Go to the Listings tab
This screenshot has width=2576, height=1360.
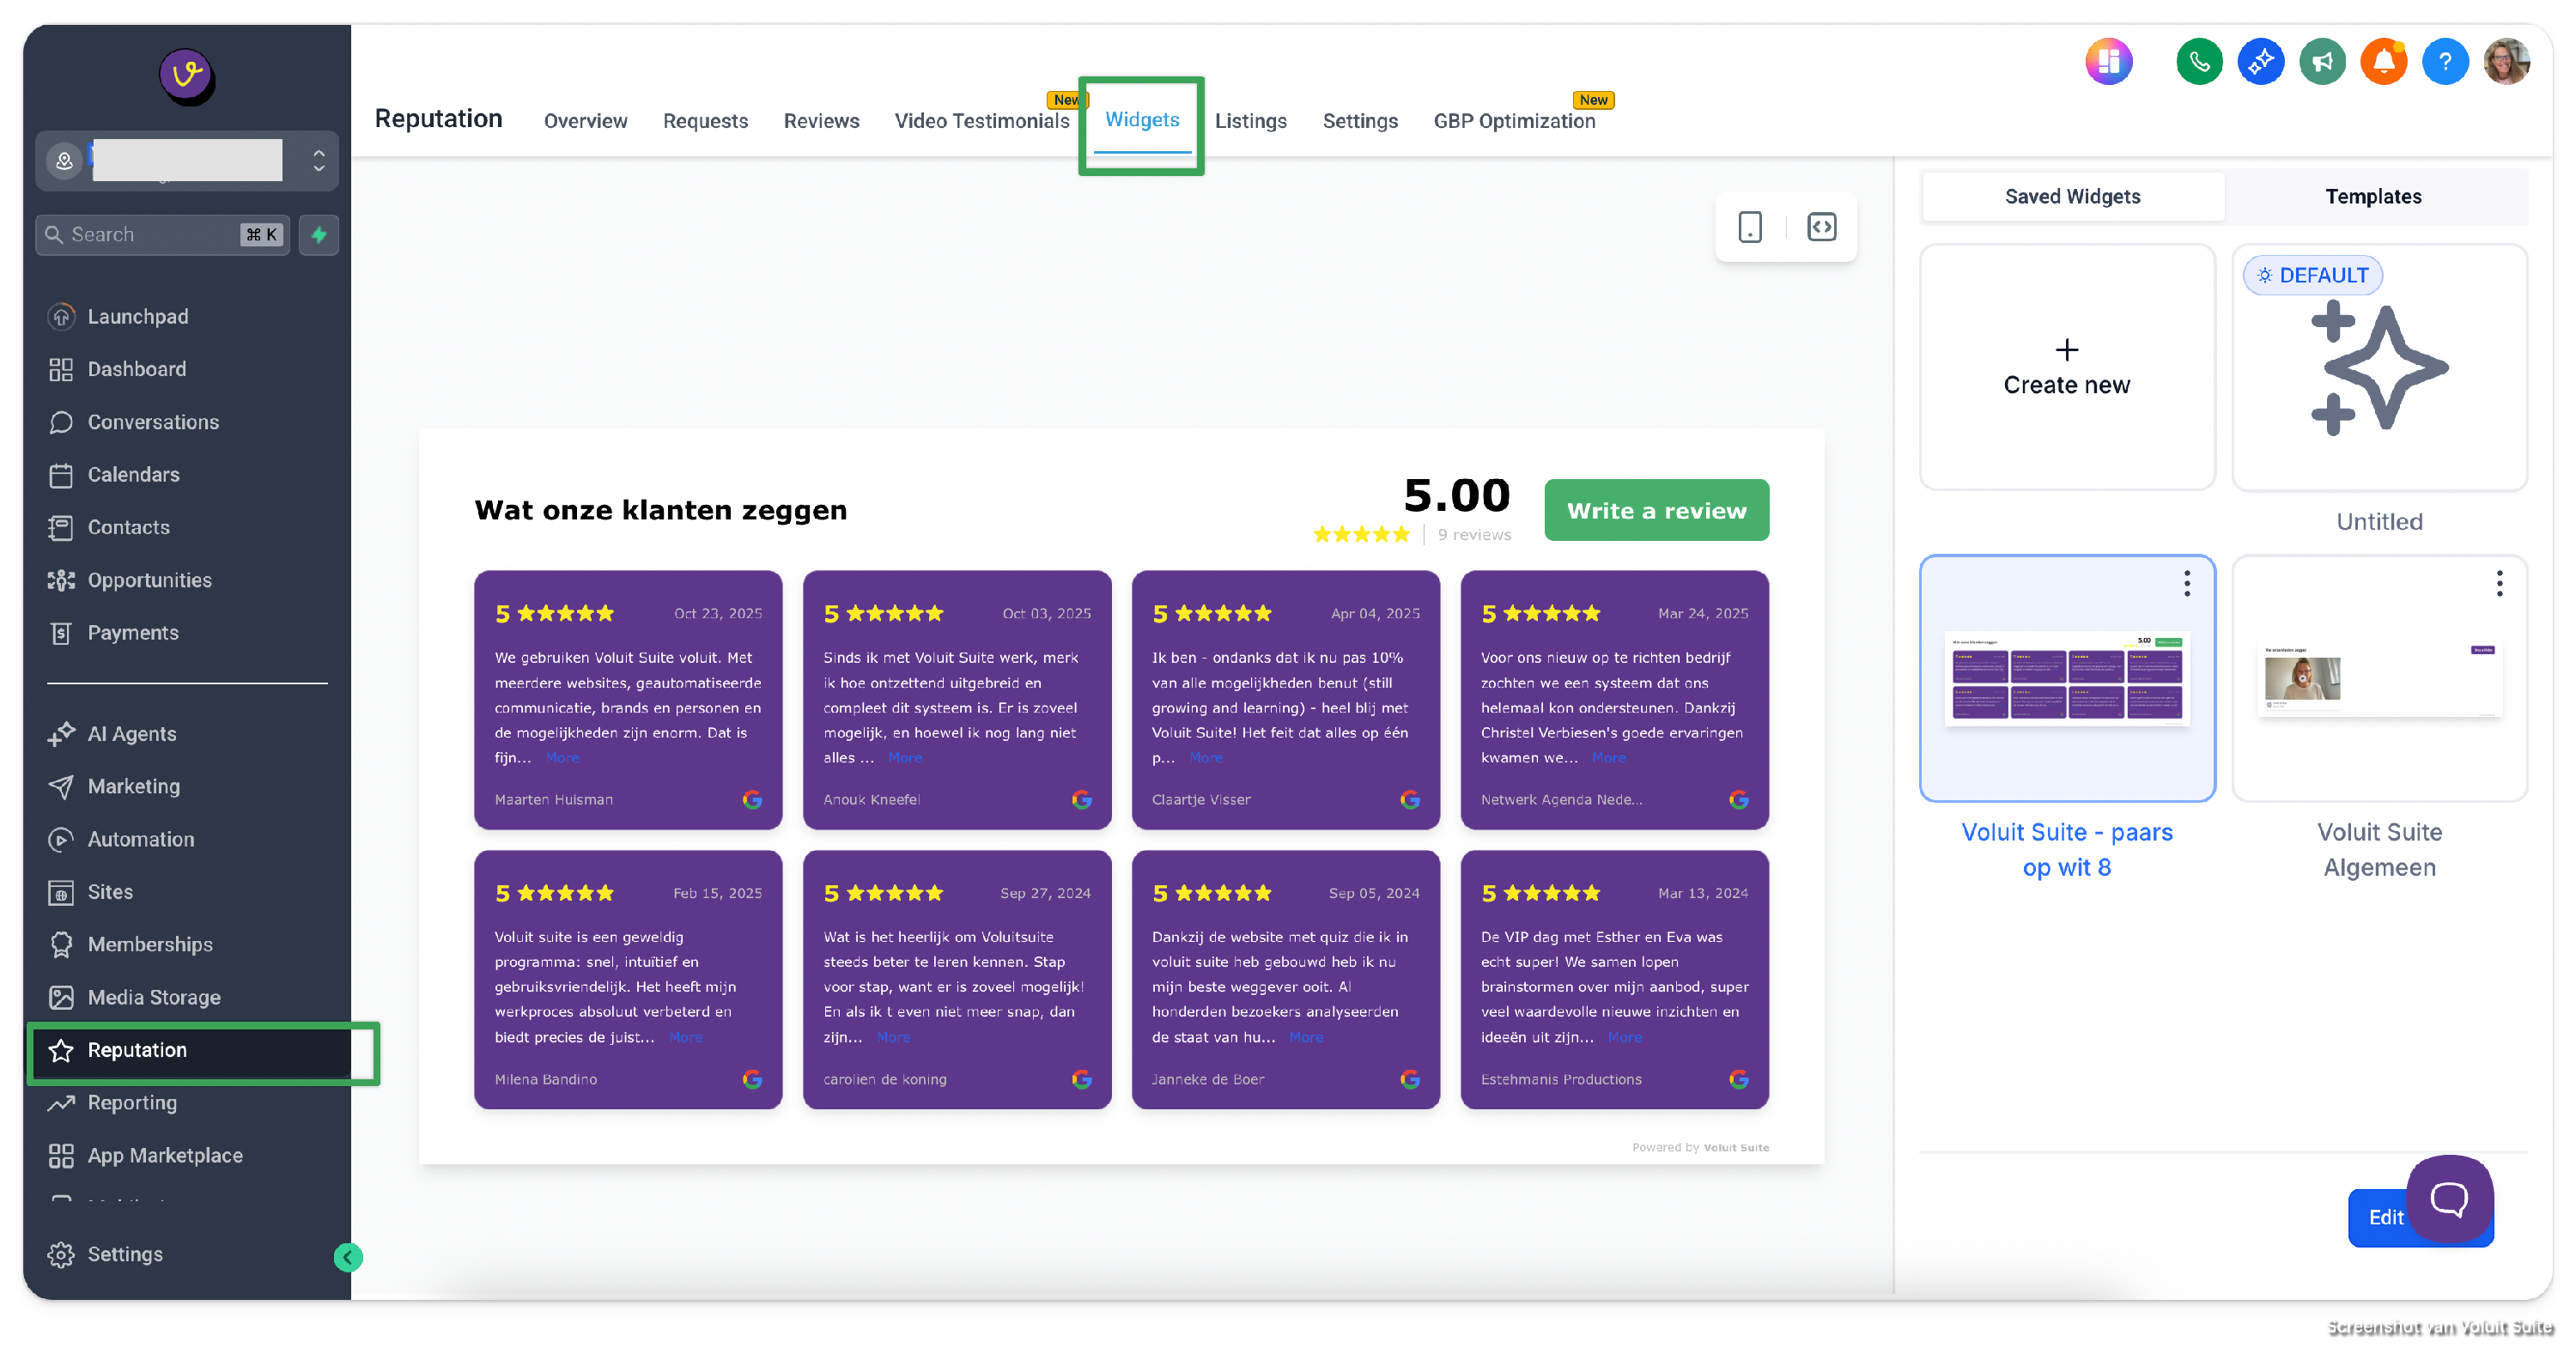pyautogui.click(x=1250, y=121)
